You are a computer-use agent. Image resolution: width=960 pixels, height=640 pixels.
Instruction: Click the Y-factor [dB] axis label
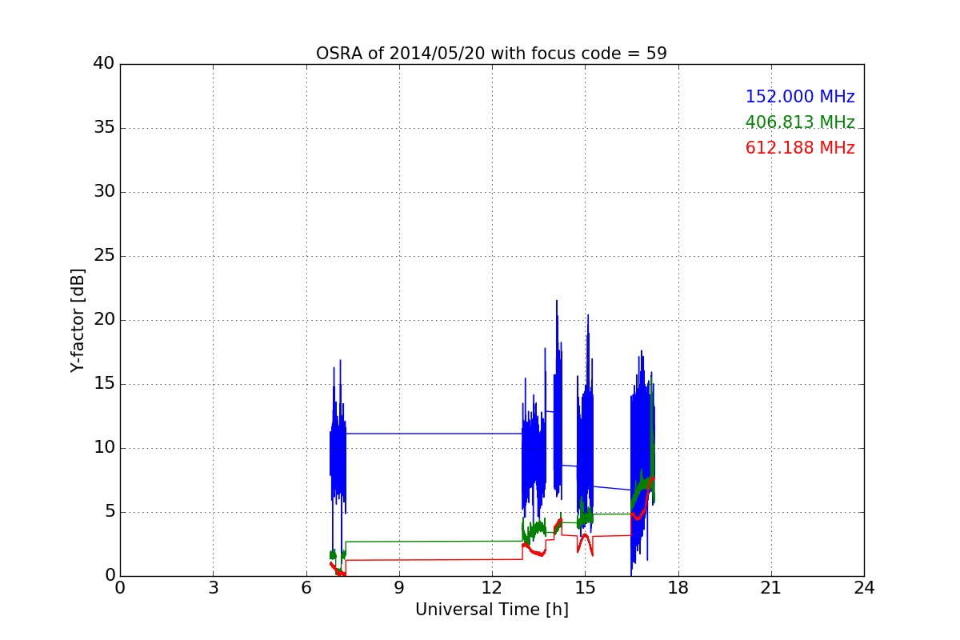coord(77,320)
